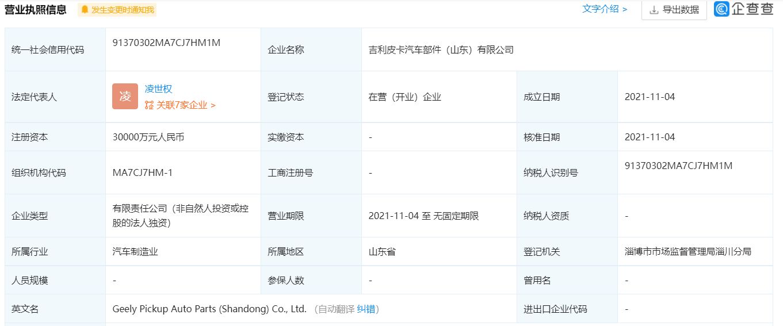Click the 人员规模 label cell
This screenshot has width=783, height=326.
click(x=55, y=280)
